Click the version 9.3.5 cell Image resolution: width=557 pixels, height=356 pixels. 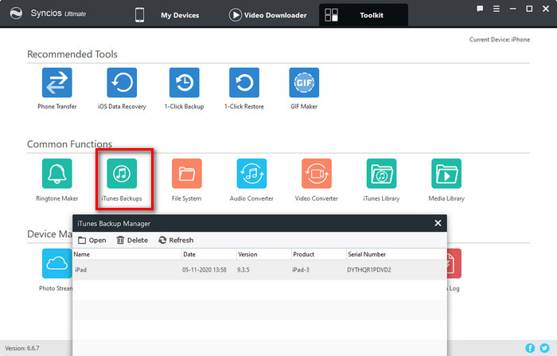point(243,270)
